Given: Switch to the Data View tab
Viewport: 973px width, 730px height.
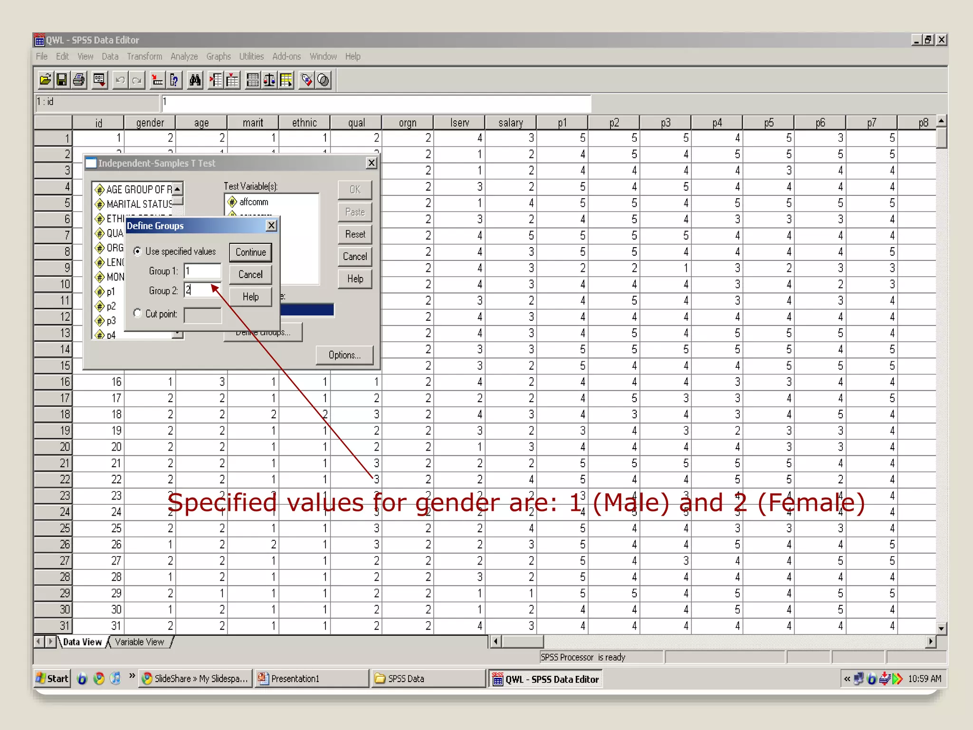Looking at the screenshot, I should click(x=82, y=642).
